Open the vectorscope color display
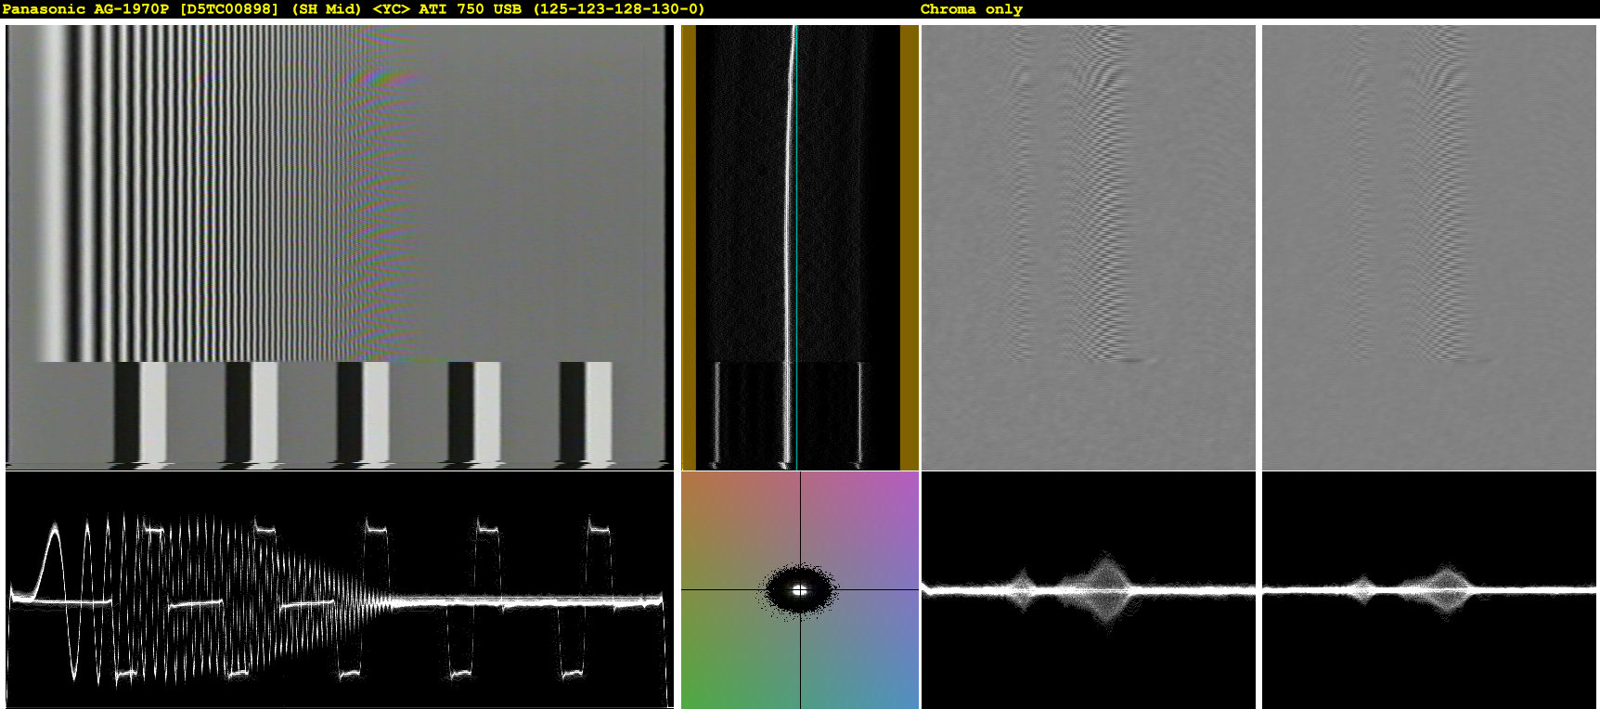 coord(800,590)
